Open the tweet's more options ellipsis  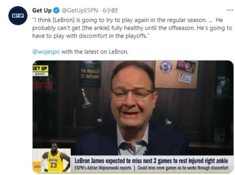click(230, 10)
